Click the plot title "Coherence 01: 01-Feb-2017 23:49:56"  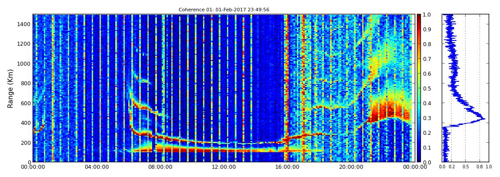[224, 10]
